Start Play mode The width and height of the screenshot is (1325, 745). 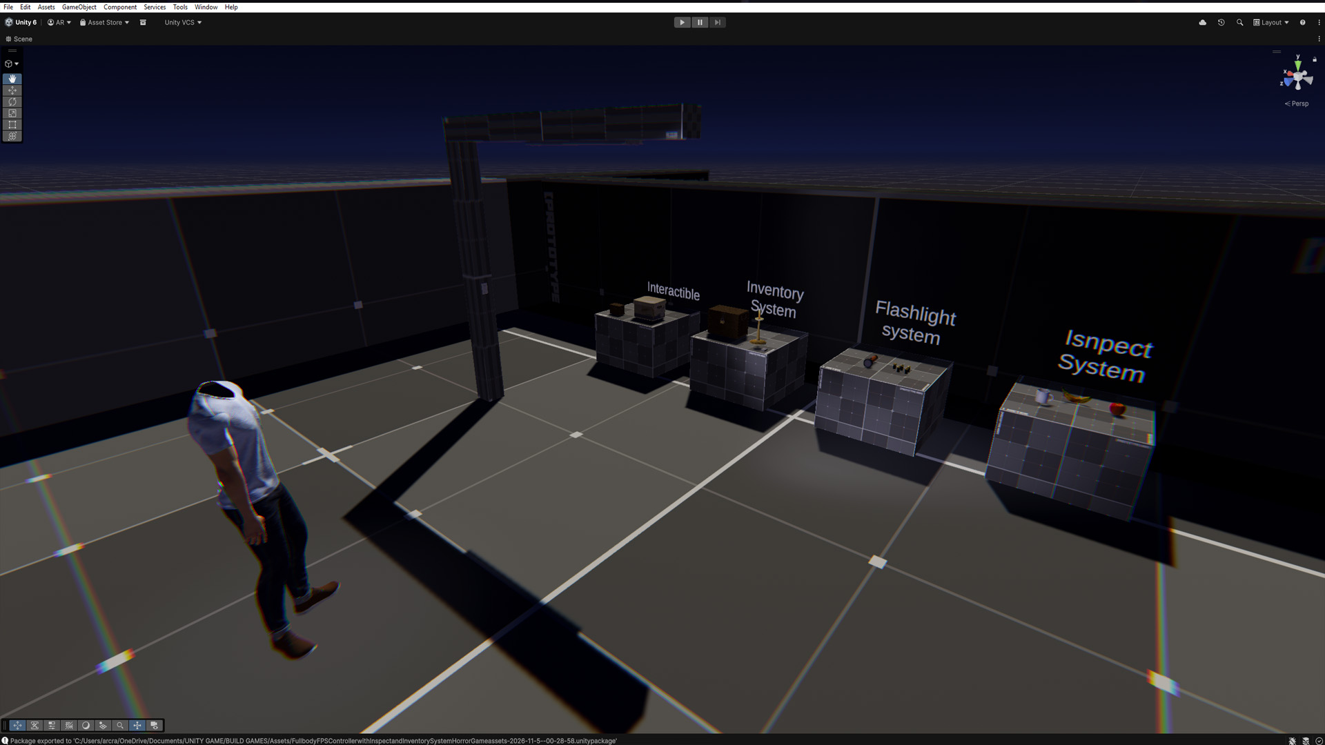682,22
